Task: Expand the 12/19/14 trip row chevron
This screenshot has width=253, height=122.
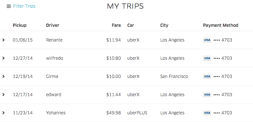Action: [x=4, y=76]
